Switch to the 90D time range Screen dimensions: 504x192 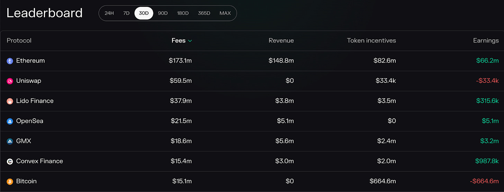(163, 13)
